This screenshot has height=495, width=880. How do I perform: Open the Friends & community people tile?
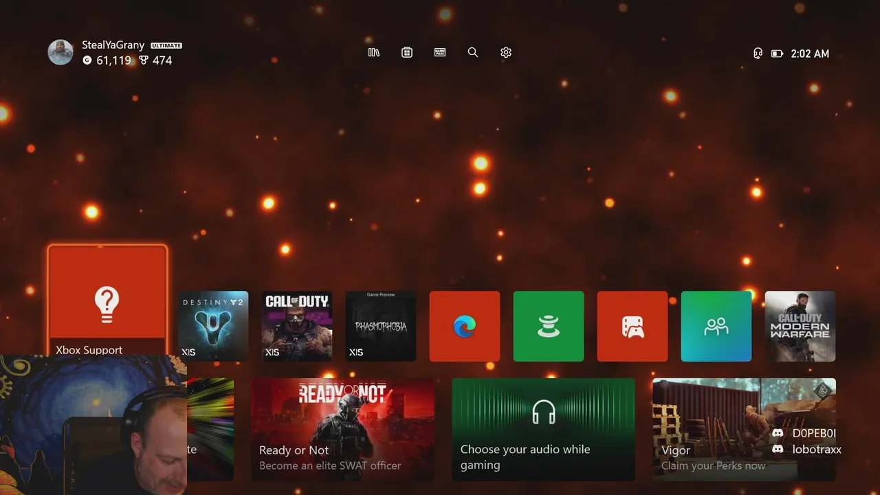716,326
